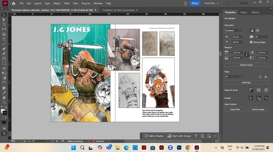Toggle the baseline grid icon
This screenshot has height=152, width=273.
pos(259,90)
